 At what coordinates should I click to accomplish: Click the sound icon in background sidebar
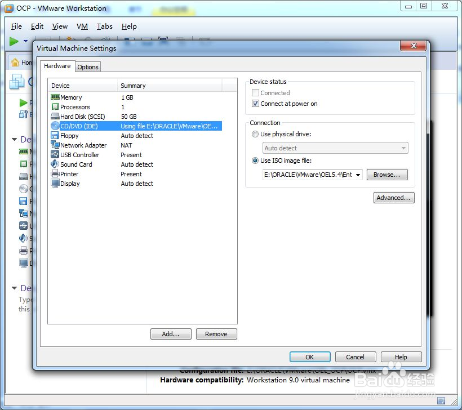tap(23, 238)
